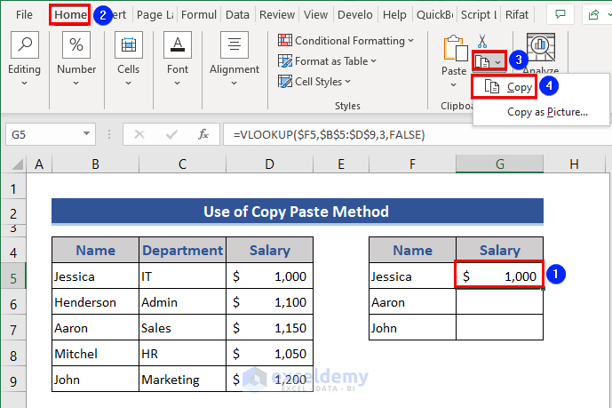Screen dimensions: 612x408
Task: Click the Font group icon
Action: [x=178, y=45]
